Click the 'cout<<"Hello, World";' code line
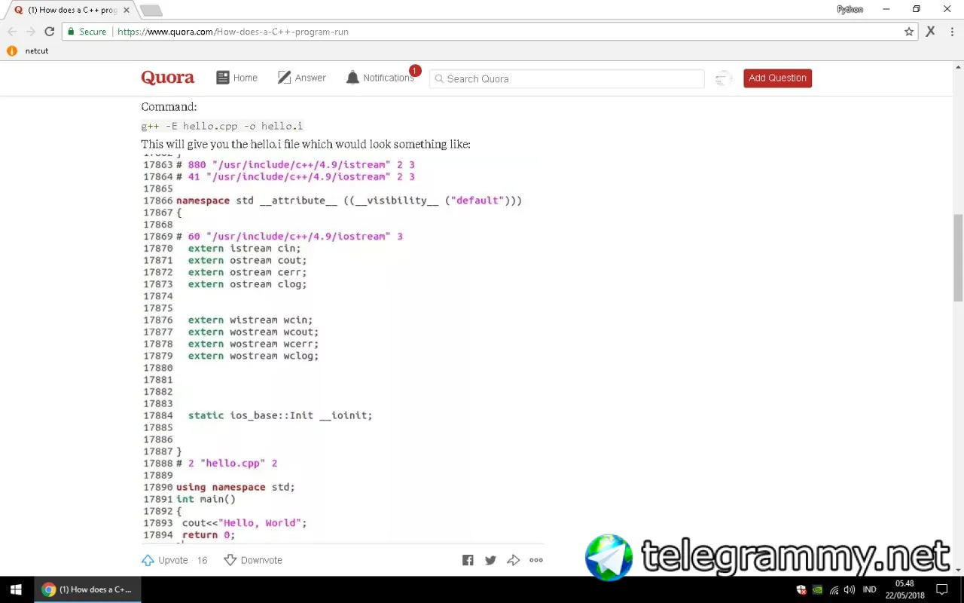The height and width of the screenshot is (603, 964). pyautogui.click(x=245, y=523)
